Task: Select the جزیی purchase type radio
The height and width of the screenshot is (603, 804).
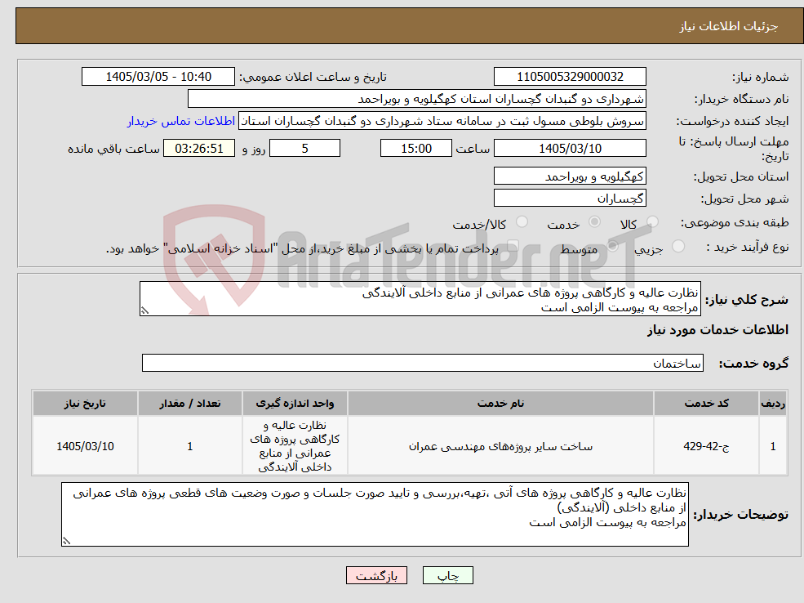Action: coord(677,246)
